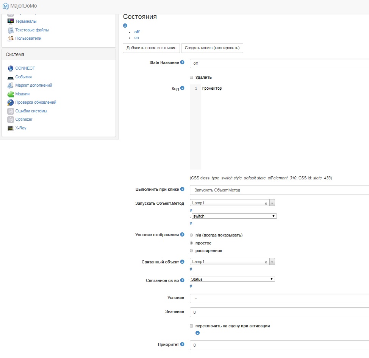
Task: Click the Значение input field
Action: pyautogui.click(x=279, y=312)
